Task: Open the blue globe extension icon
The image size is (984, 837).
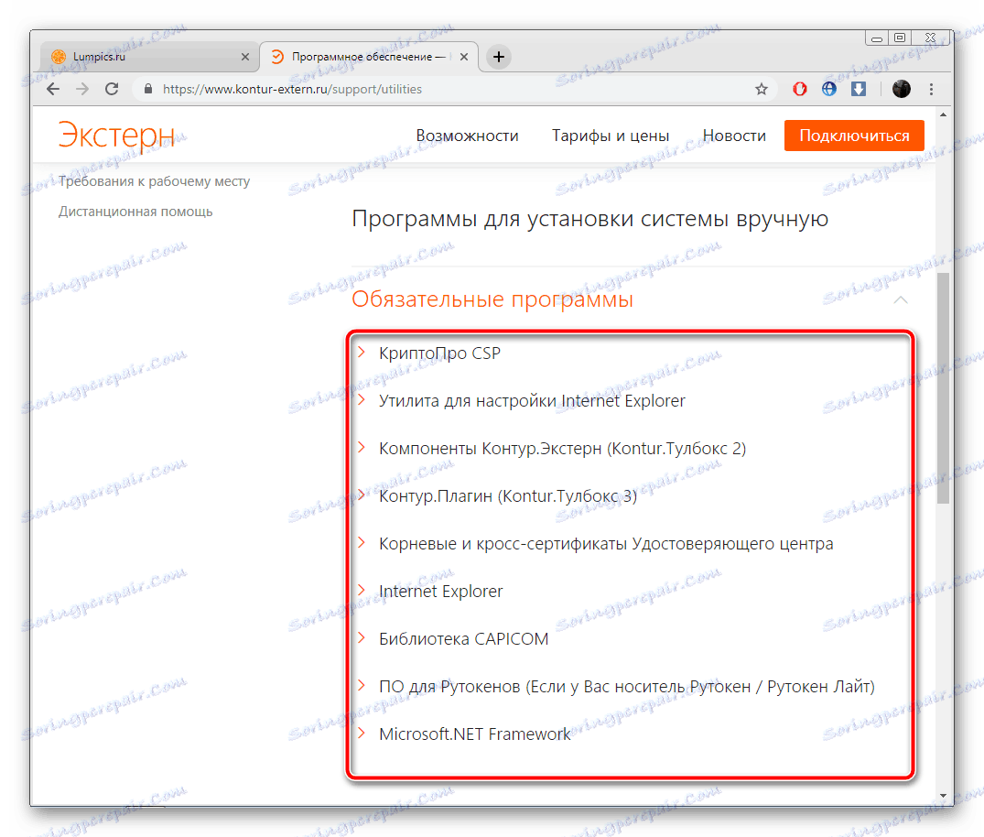Action: pos(829,89)
